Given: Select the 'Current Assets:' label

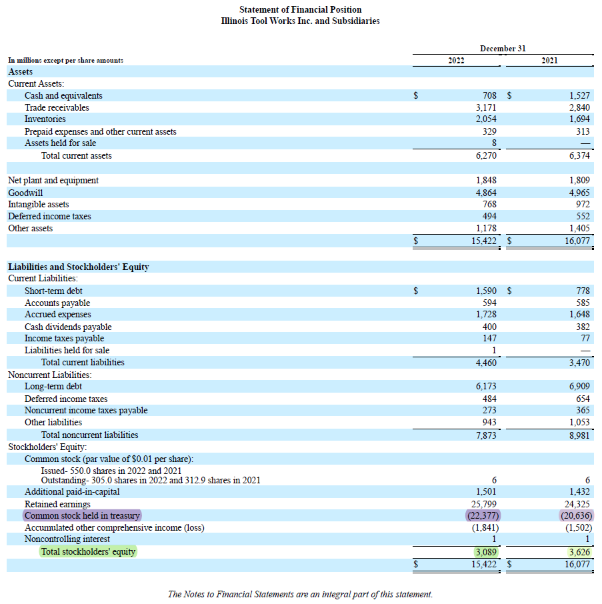Looking at the screenshot, I should click(x=36, y=83).
